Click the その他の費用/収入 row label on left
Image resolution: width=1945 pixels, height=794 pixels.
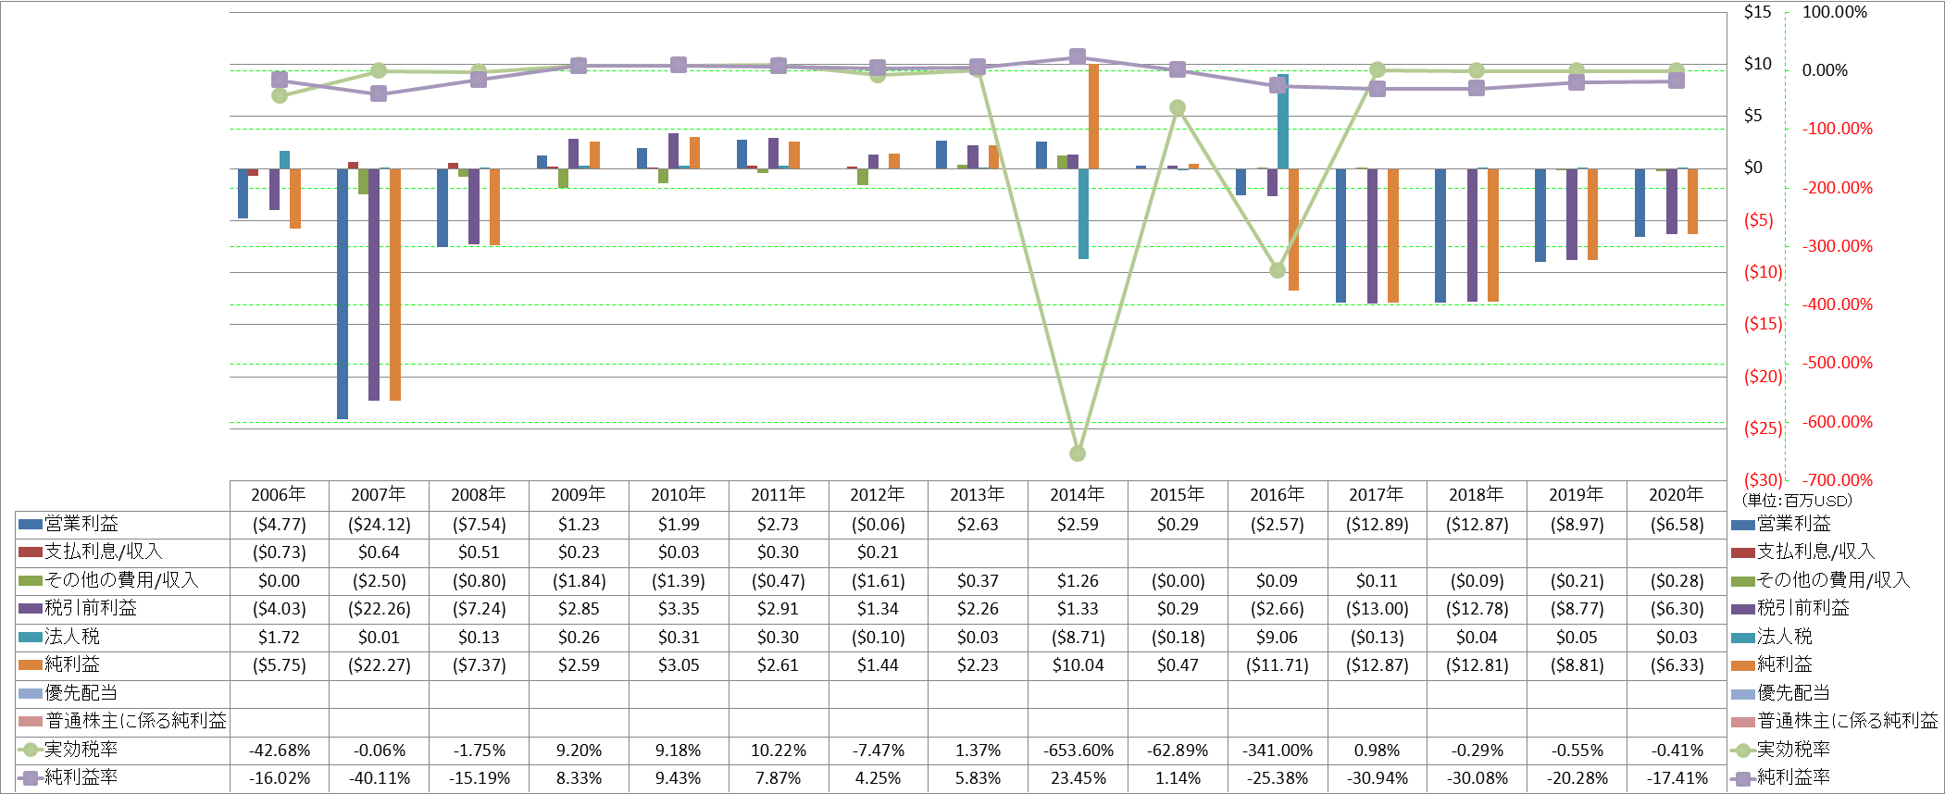122,580
